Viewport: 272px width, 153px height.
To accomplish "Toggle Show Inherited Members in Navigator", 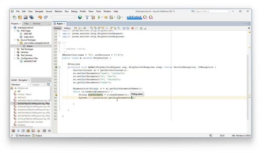I will 13,130.
